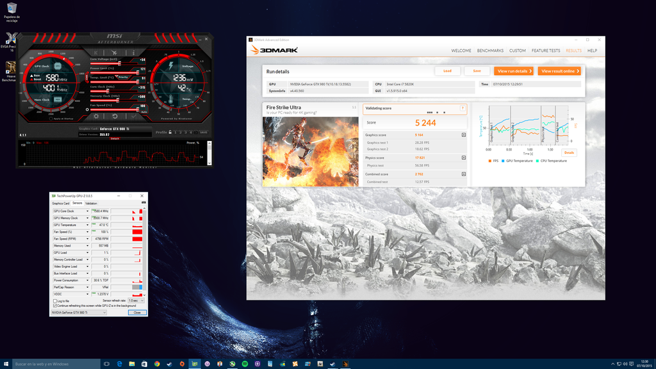The height and width of the screenshot is (369, 656).
Task: Open the CUSTOM tab in 3DMark
Action: pyautogui.click(x=518, y=51)
